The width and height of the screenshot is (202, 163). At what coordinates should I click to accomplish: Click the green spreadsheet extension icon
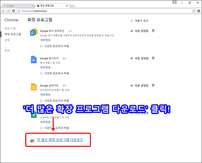[x=34, y=115]
